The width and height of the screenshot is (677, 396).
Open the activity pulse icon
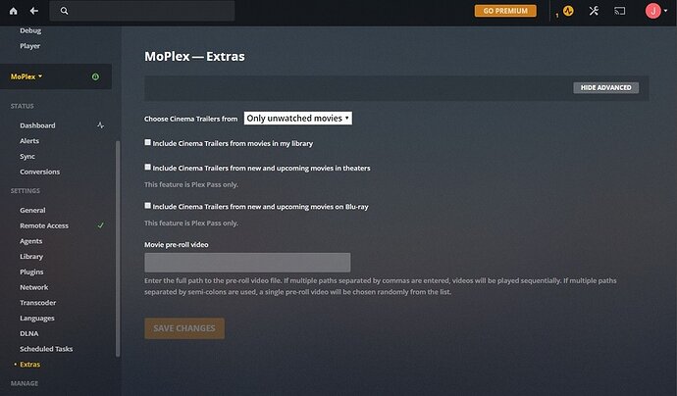(x=568, y=11)
